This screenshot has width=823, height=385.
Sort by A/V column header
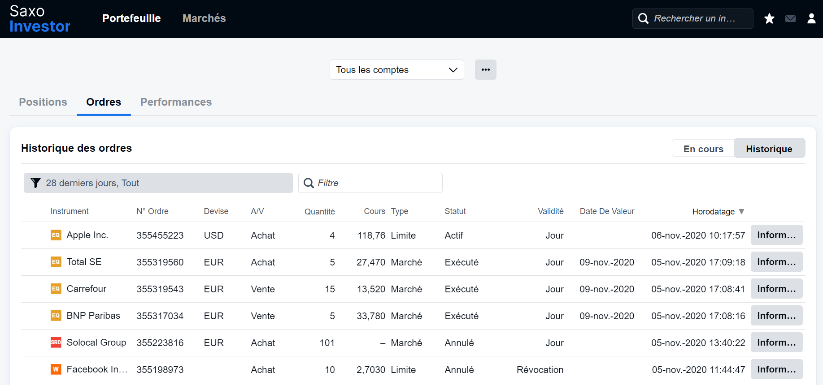tap(257, 211)
